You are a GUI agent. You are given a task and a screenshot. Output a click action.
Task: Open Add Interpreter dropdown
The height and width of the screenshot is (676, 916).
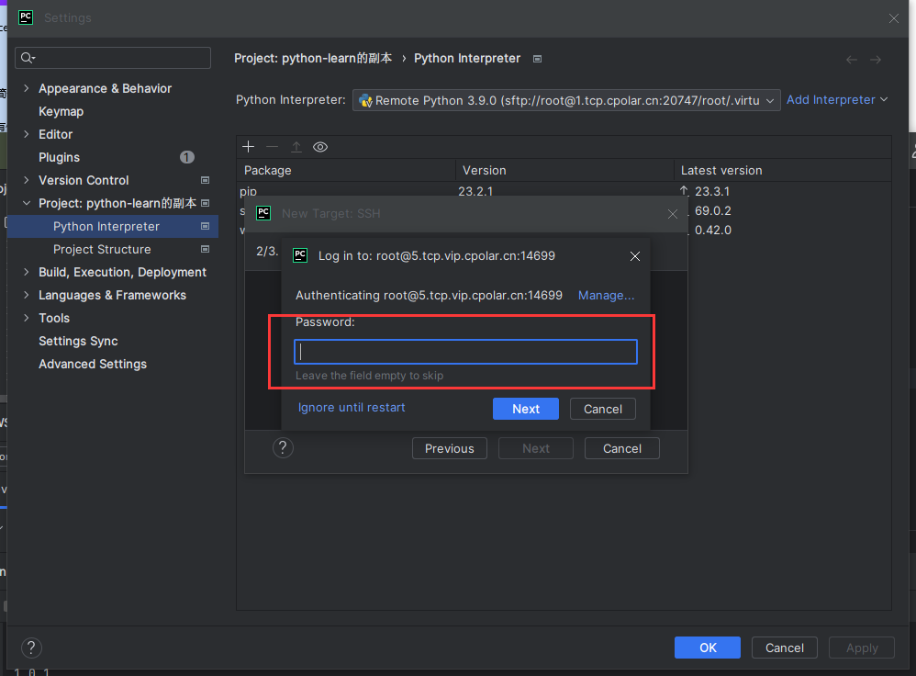837,99
